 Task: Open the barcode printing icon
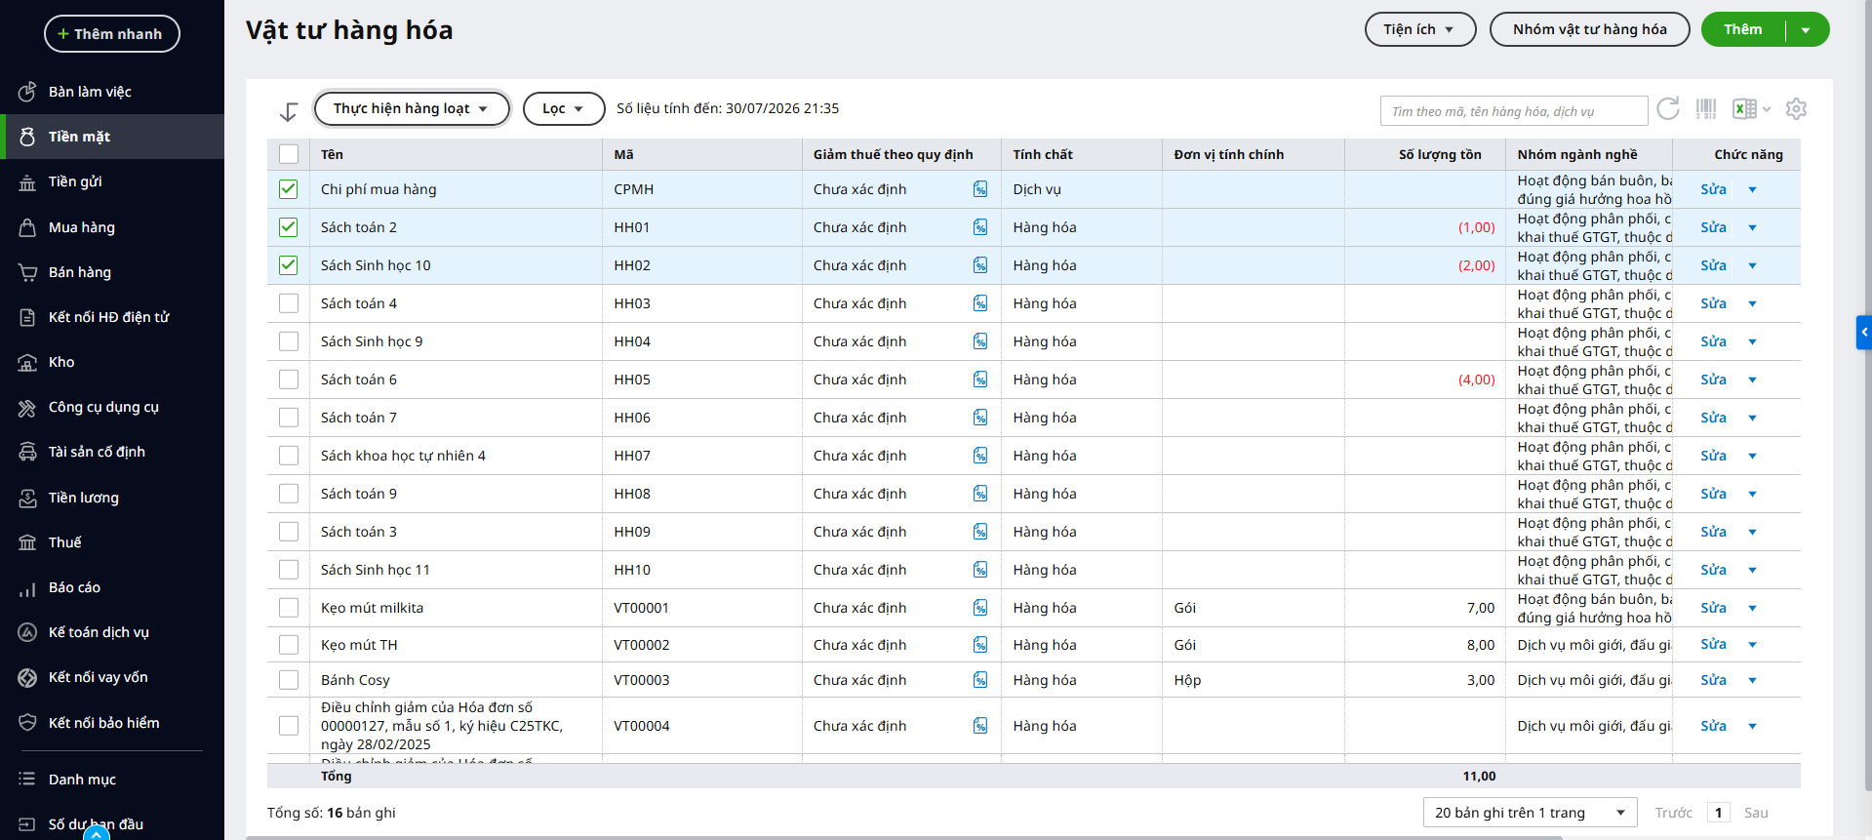point(1706,108)
